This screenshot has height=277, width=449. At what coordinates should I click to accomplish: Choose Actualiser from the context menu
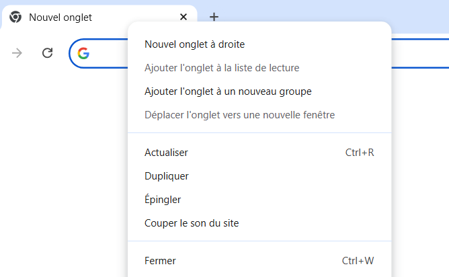(166, 153)
